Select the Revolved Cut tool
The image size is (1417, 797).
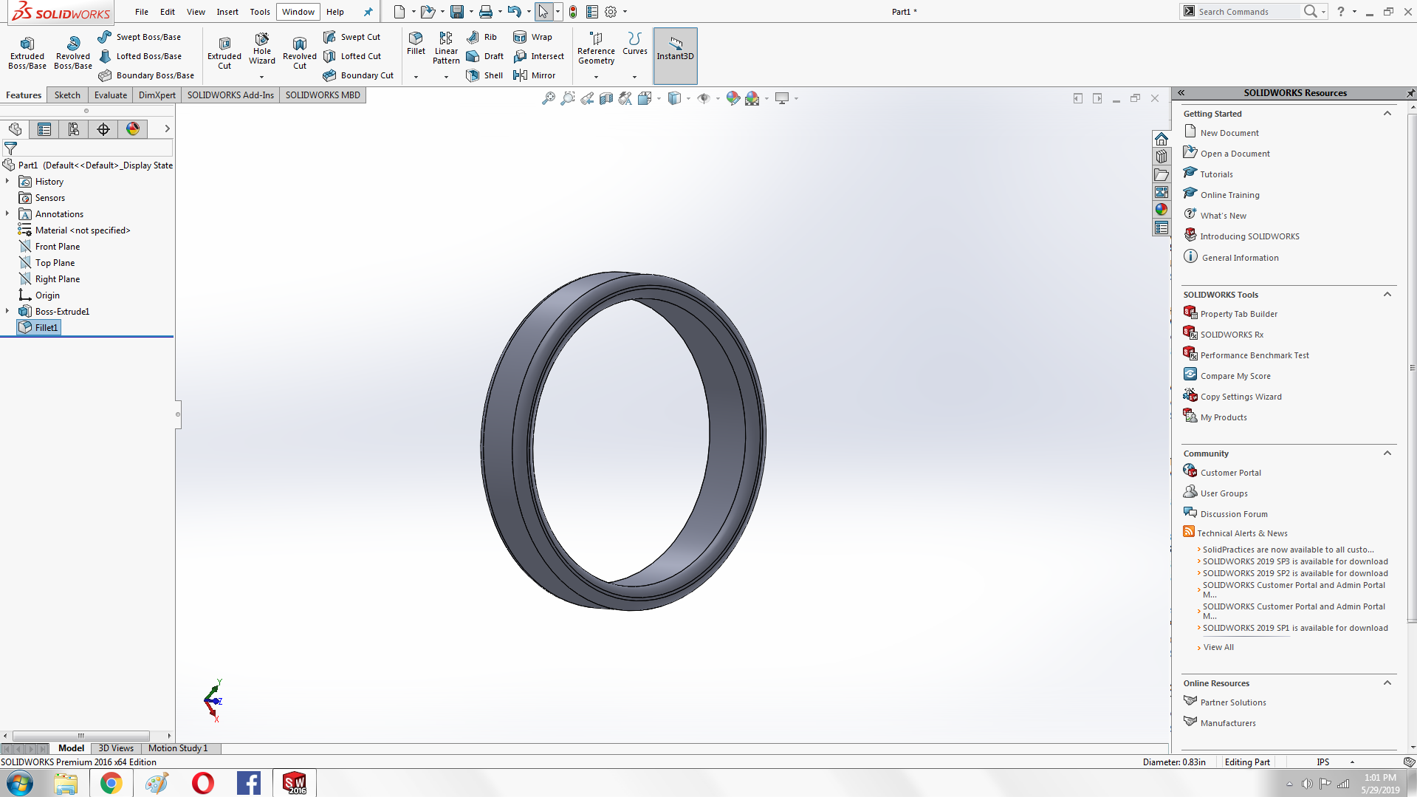(x=300, y=52)
